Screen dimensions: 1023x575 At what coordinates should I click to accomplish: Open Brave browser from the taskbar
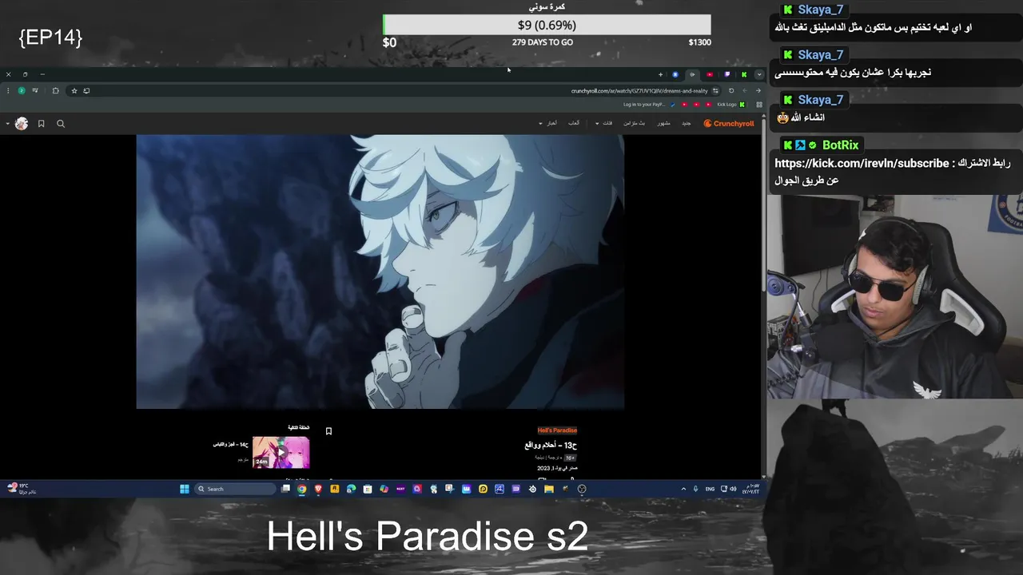click(x=318, y=489)
